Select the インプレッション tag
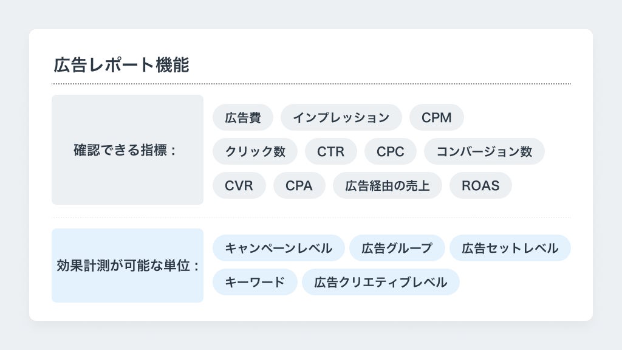 (x=341, y=117)
